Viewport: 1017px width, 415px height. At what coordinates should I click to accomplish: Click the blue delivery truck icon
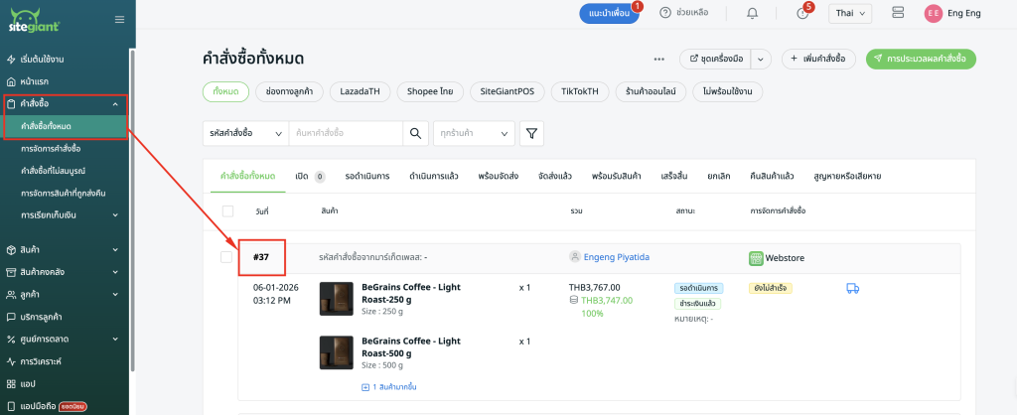(852, 288)
